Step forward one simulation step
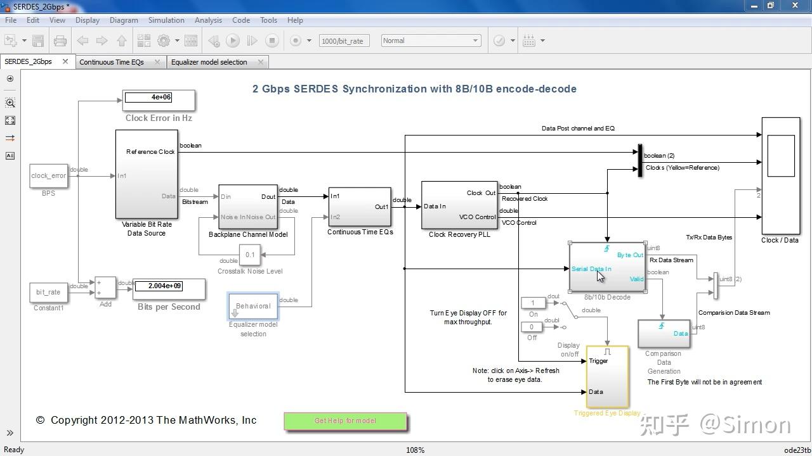The width and height of the screenshot is (812, 456). coord(252,40)
